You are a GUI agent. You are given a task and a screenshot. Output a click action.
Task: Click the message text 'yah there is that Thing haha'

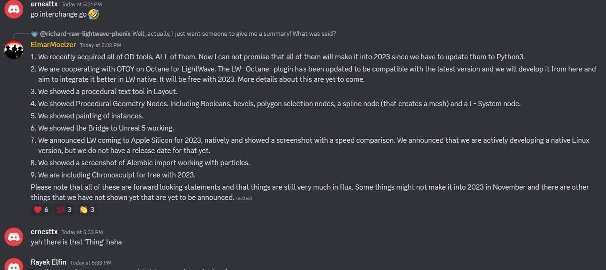click(76, 242)
